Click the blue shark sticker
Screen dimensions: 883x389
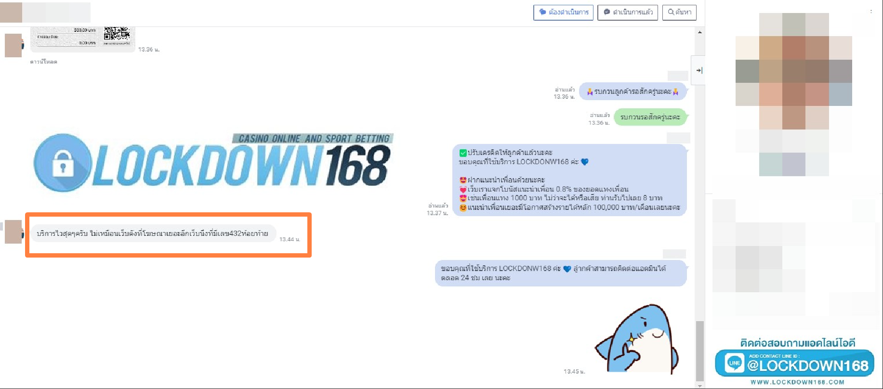click(637, 339)
